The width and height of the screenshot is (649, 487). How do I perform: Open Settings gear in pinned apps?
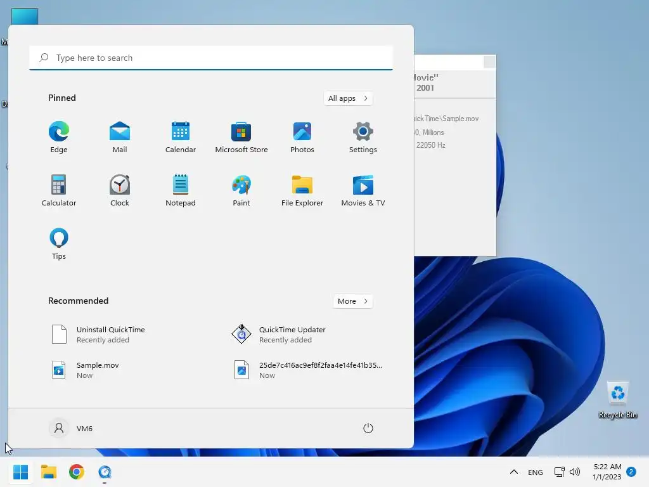pos(363,138)
